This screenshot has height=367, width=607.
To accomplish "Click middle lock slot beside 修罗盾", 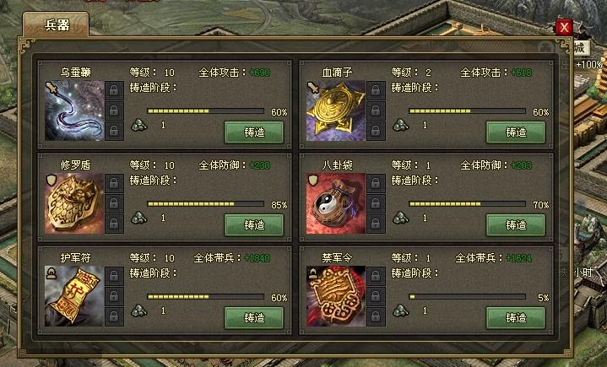I will click(114, 203).
